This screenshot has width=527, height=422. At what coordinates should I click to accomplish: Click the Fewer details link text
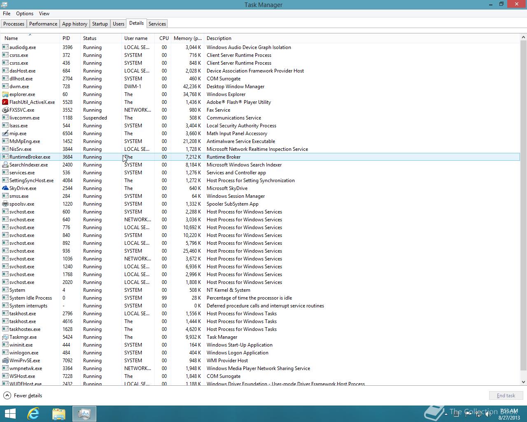click(28, 396)
